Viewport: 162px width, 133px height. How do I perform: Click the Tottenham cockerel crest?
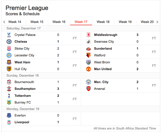tap(9, 96)
